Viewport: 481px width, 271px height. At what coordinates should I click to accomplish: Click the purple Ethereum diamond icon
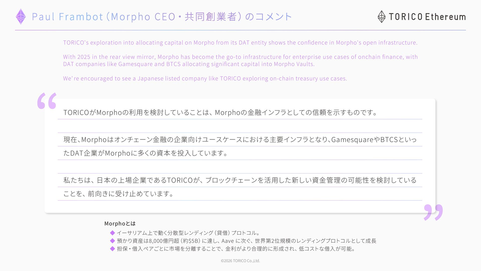click(x=21, y=17)
